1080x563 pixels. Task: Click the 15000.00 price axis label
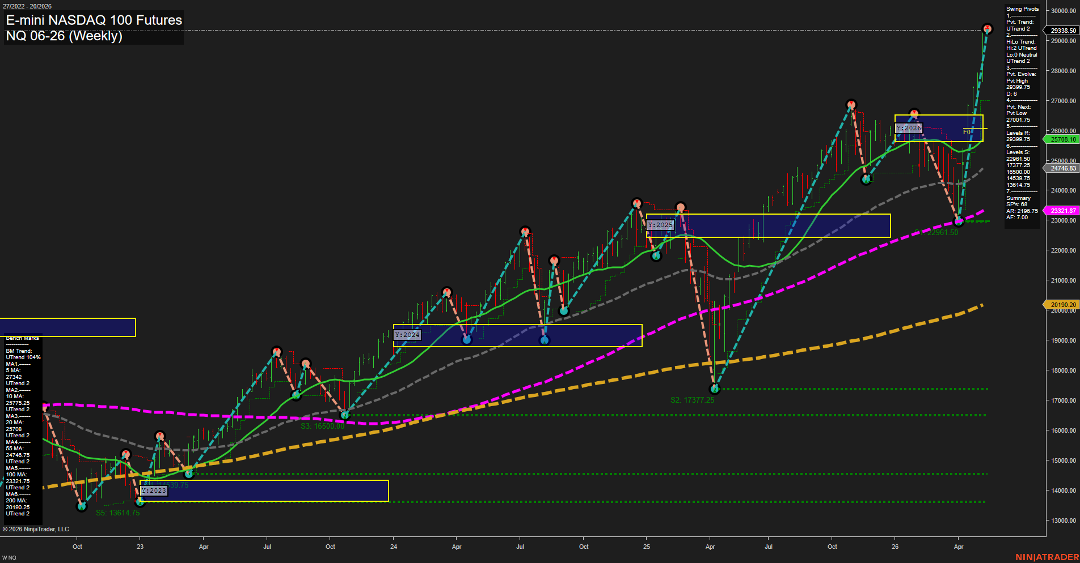click(1064, 460)
